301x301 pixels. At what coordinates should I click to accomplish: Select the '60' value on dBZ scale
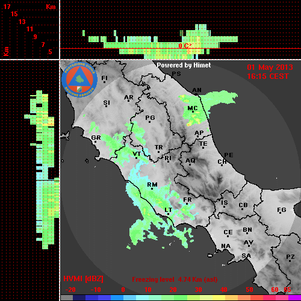tap(275, 290)
